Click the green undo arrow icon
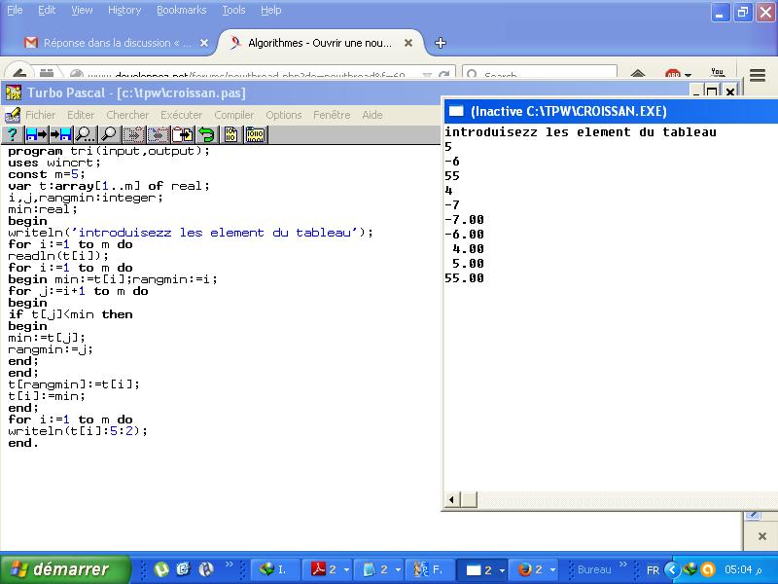Screen dimensions: 778x584 [206, 134]
